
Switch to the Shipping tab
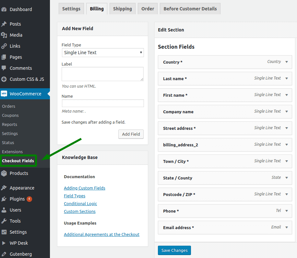[x=122, y=9]
